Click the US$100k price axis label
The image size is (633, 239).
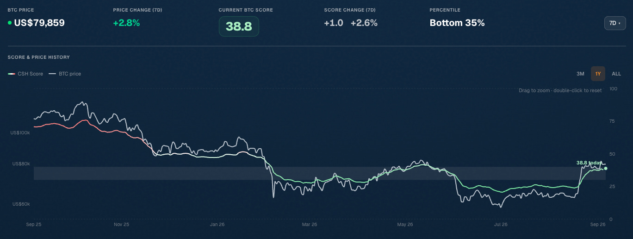20,133
